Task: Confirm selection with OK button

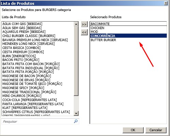Action: (x=133, y=130)
